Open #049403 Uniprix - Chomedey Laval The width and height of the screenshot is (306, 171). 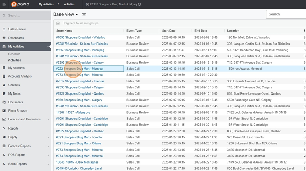pyautogui.click(x=79, y=169)
